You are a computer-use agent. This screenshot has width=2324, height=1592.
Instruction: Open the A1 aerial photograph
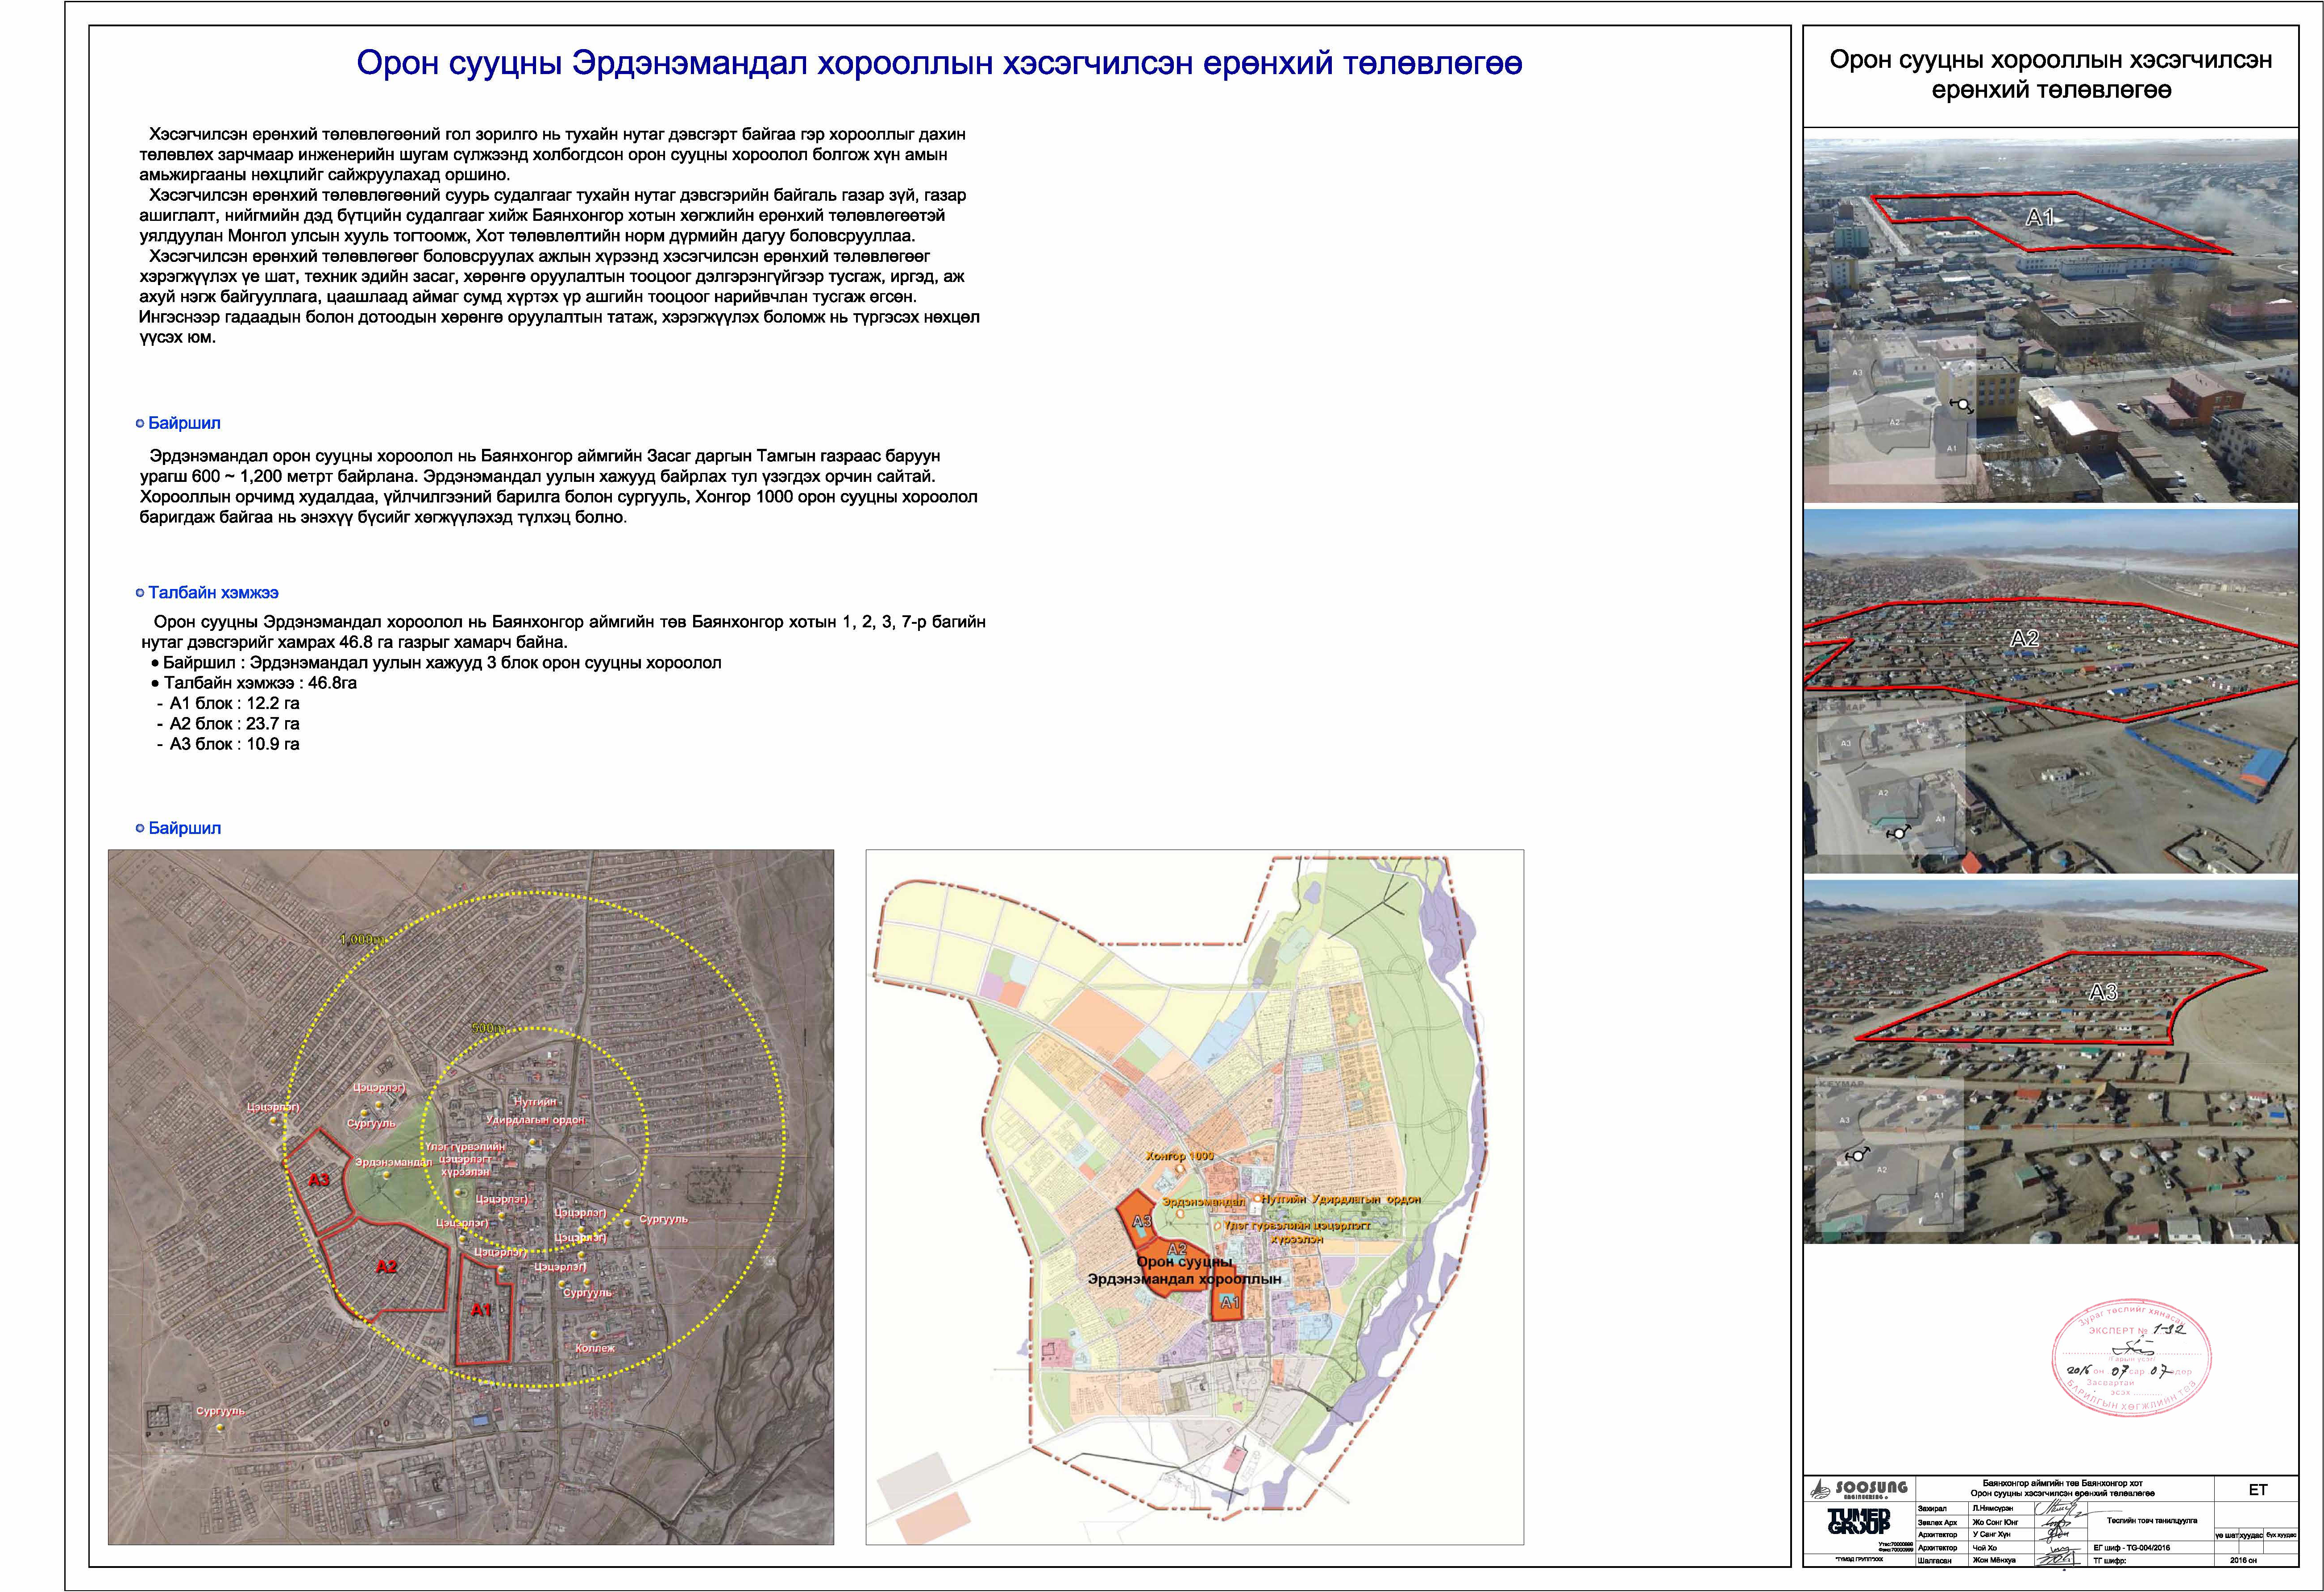click(x=2050, y=320)
